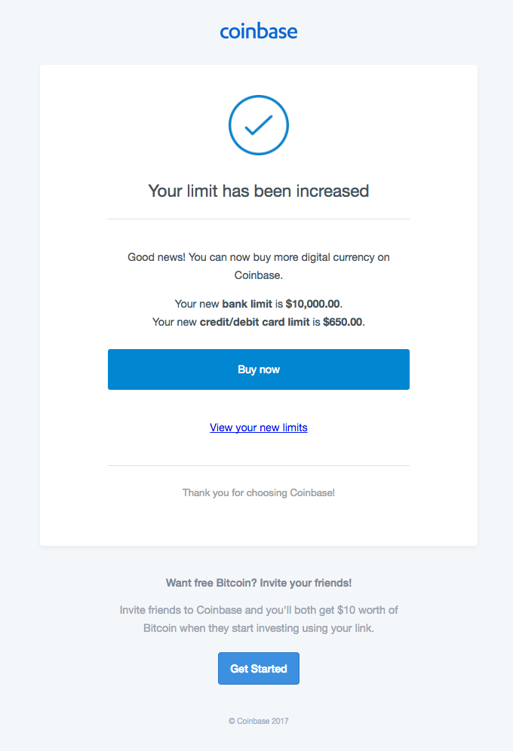Click the Thank you for choosing Coinbase text
Image resolution: width=513 pixels, height=751 pixels.
click(259, 492)
